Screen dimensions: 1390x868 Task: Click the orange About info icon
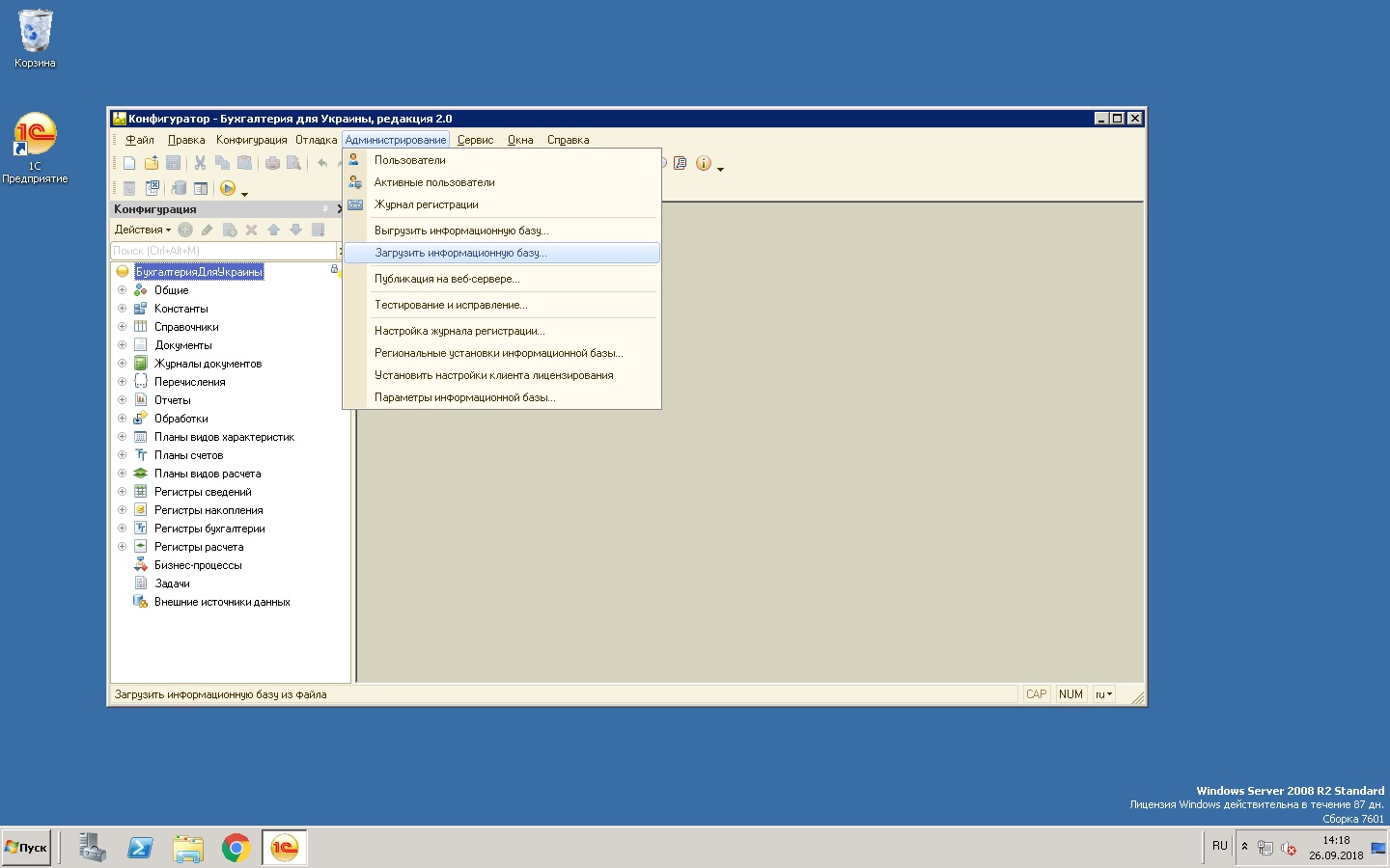pos(704,163)
